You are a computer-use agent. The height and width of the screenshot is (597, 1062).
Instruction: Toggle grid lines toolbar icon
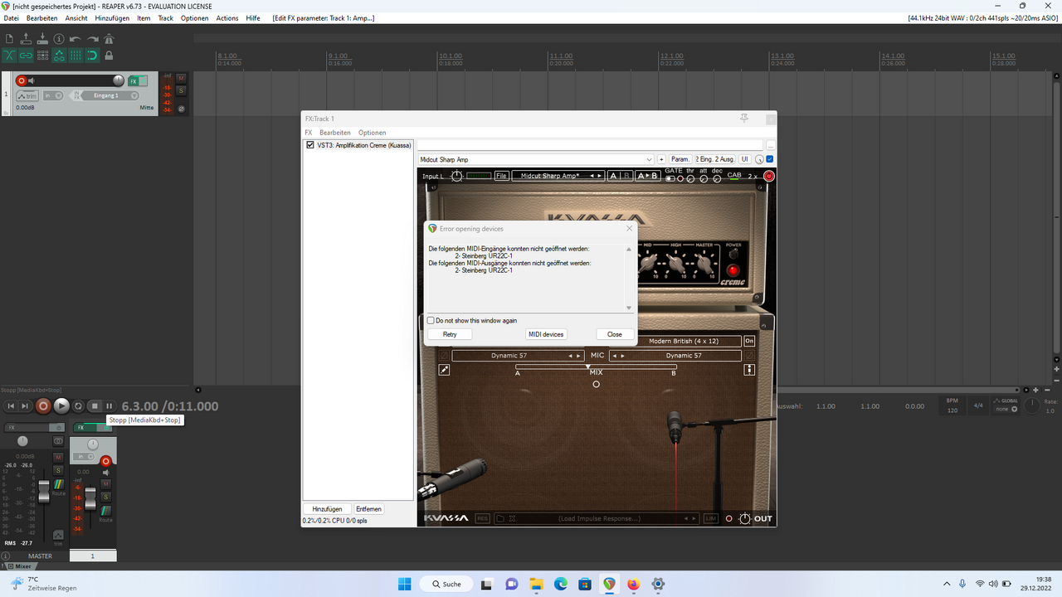pos(76,56)
